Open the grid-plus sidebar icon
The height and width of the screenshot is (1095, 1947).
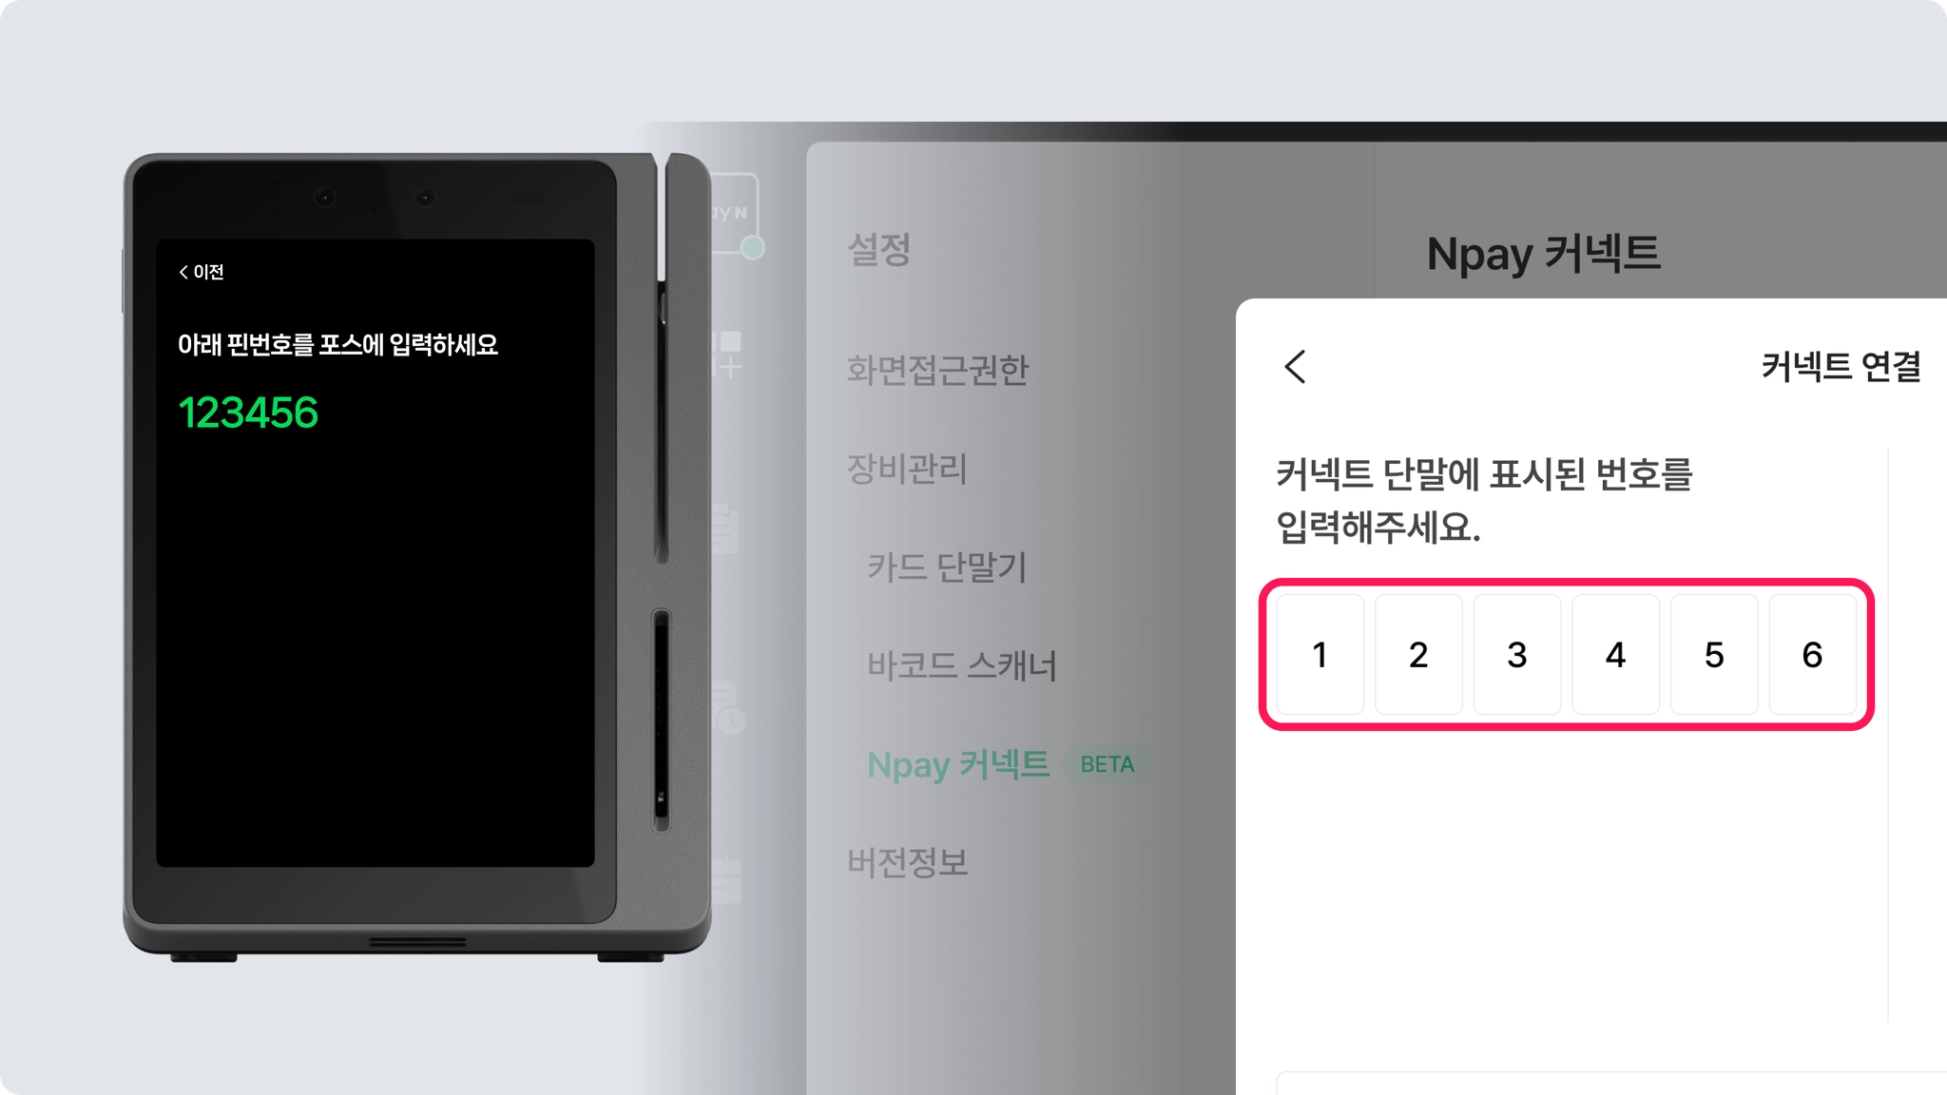[729, 354]
